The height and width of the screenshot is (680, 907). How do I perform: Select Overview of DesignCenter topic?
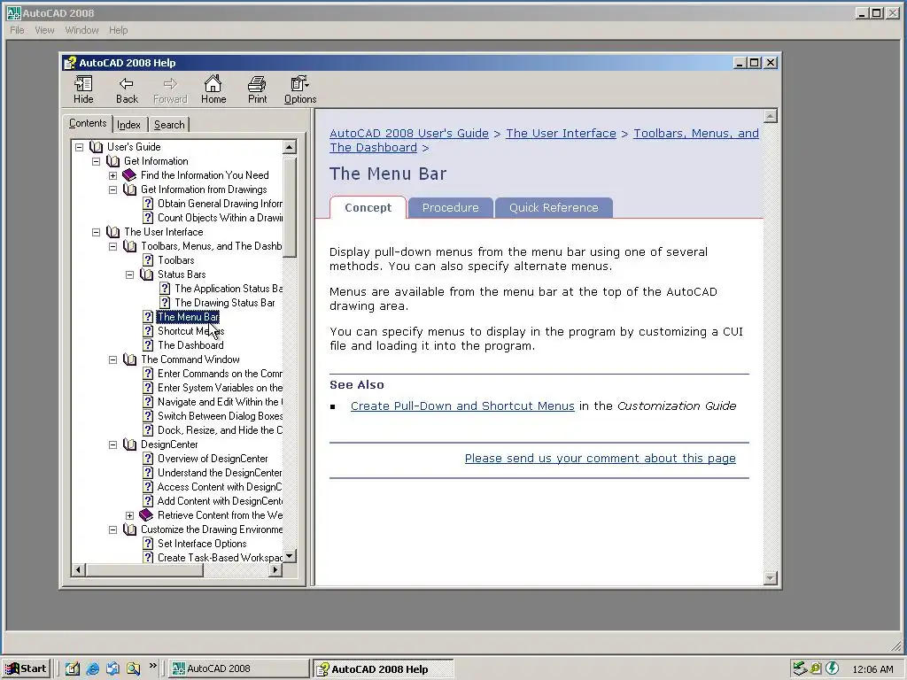(213, 459)
